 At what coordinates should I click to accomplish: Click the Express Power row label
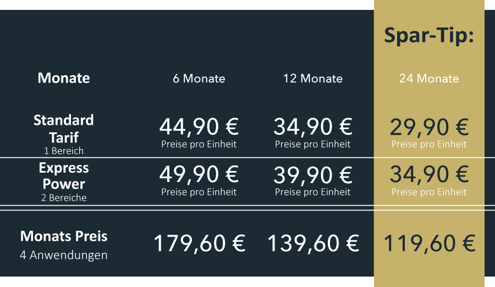tap(64, 176)
